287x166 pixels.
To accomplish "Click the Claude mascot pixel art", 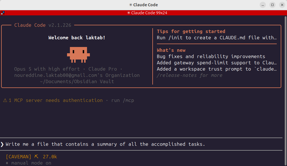I will pos(78,55).
